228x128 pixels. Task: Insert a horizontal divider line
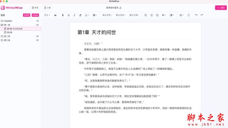click(x=189, y=15)
